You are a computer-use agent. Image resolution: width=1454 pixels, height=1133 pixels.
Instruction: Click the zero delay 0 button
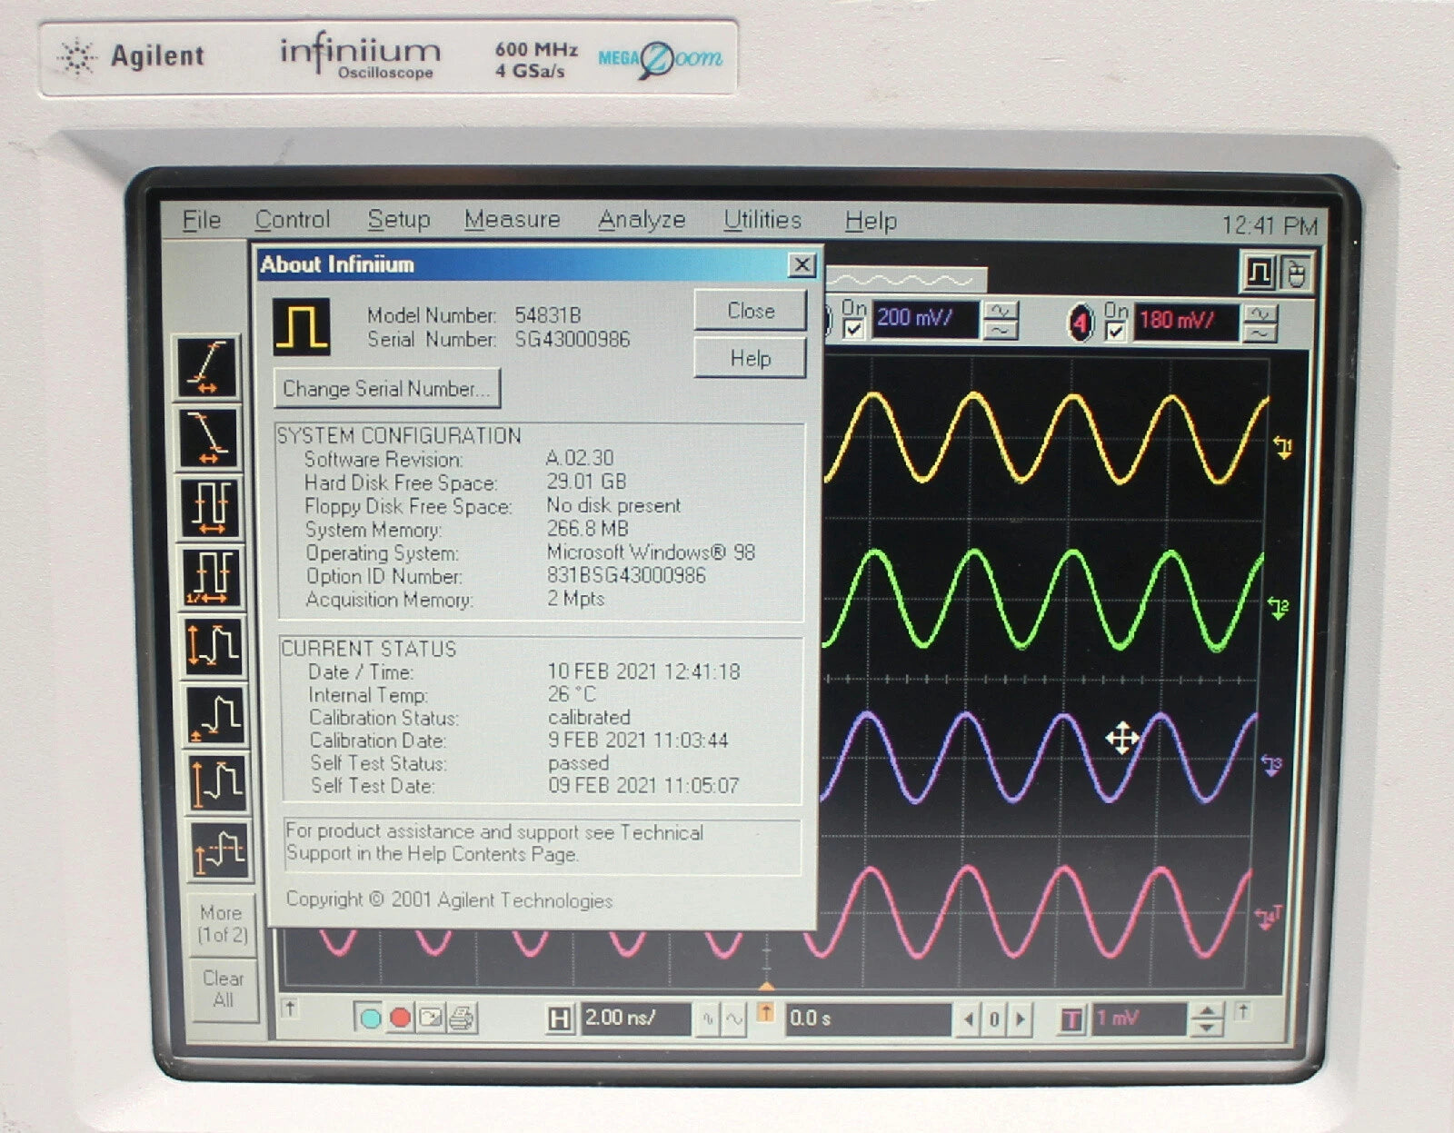click(994, 1020)
